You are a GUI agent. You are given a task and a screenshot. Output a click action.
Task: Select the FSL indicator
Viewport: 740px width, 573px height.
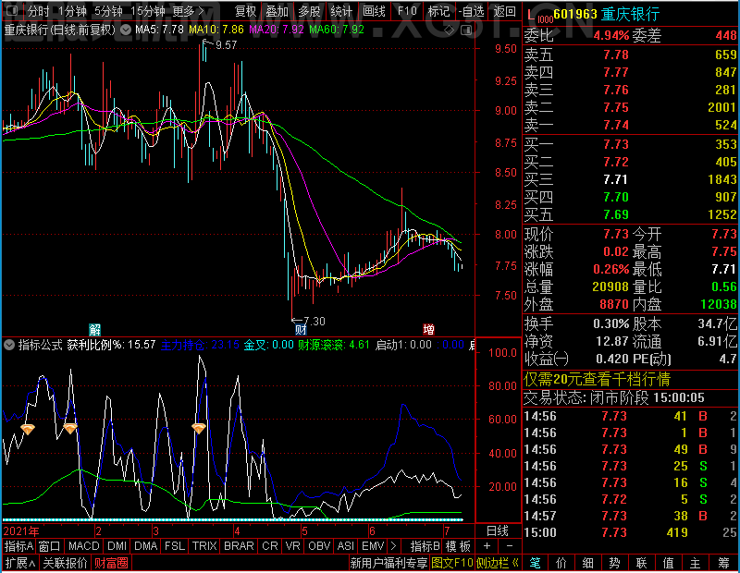pyautogui.click(x=175, y=546)
